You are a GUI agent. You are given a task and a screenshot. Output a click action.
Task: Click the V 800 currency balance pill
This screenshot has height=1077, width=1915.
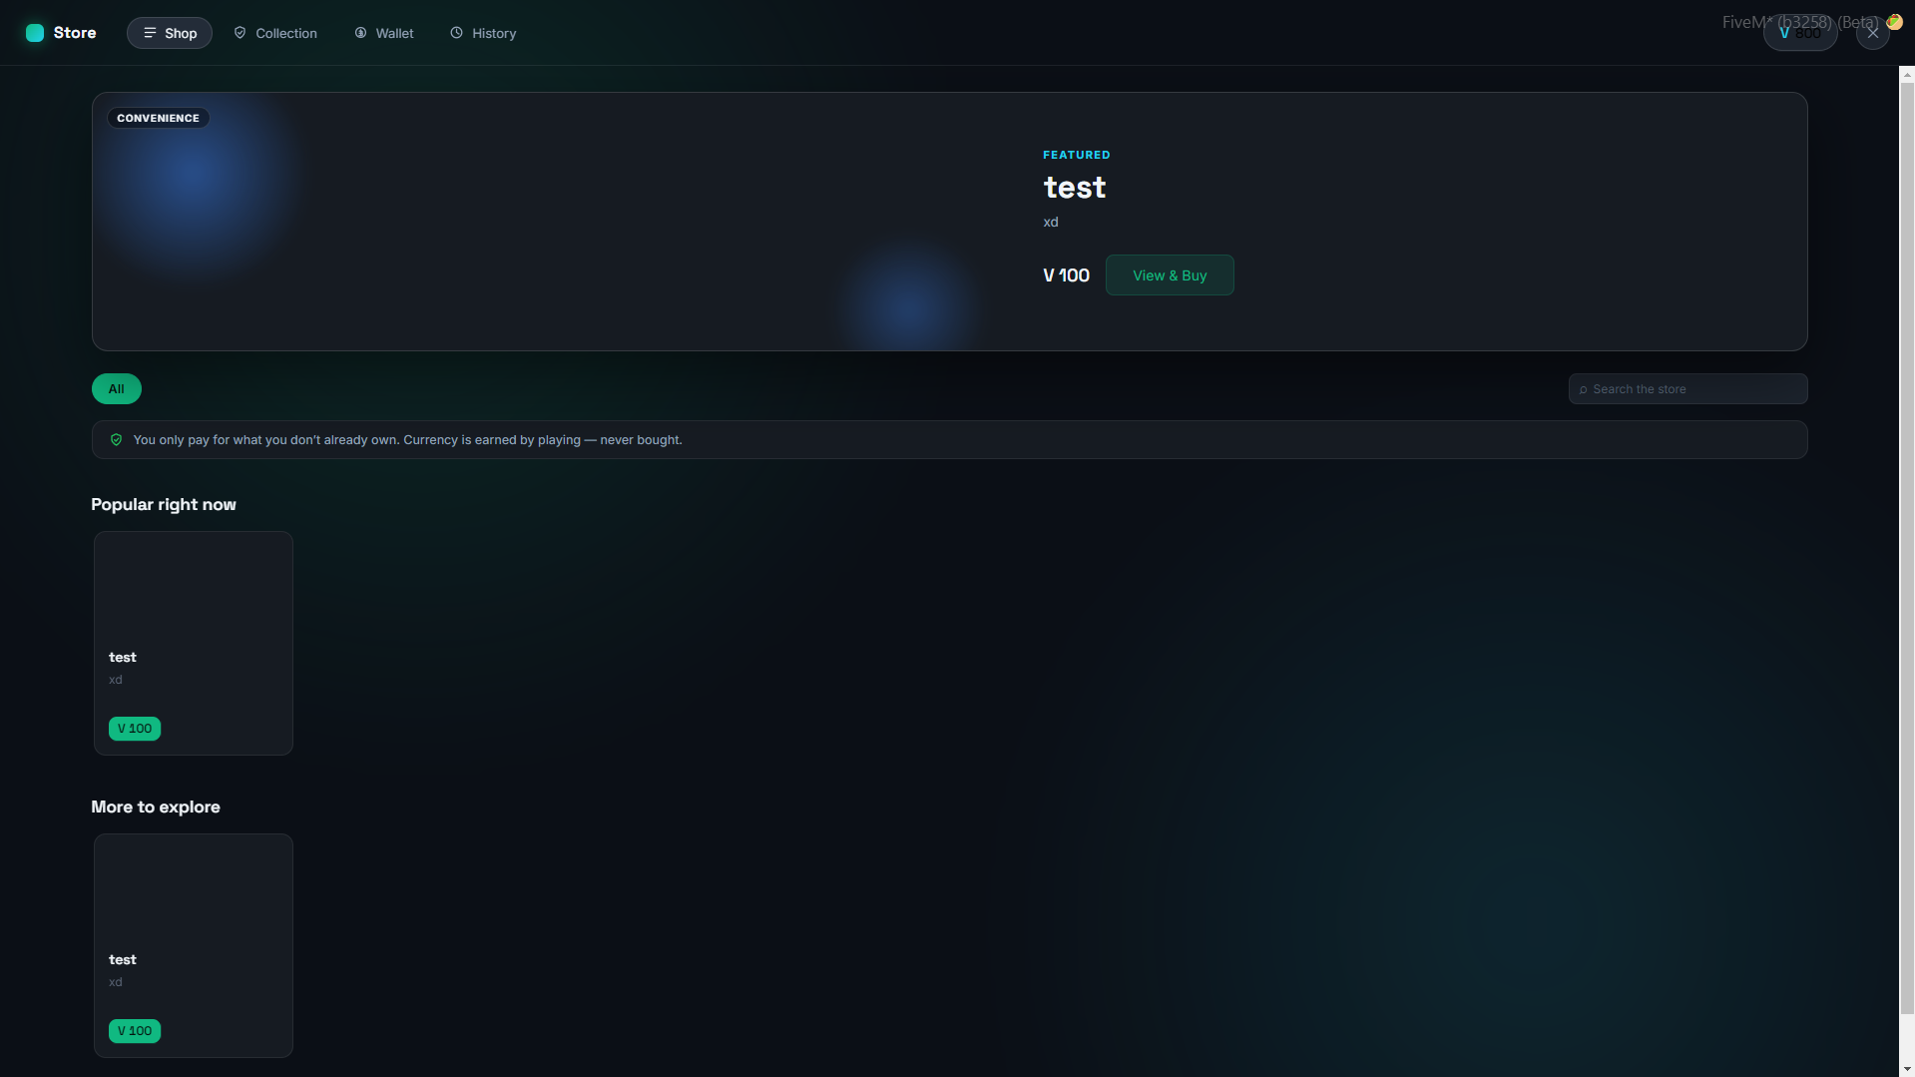click(1800, 33)
